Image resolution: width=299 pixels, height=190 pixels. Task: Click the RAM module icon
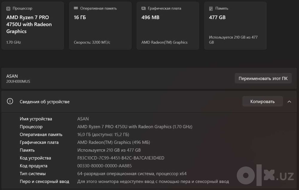tap(76, 8)
